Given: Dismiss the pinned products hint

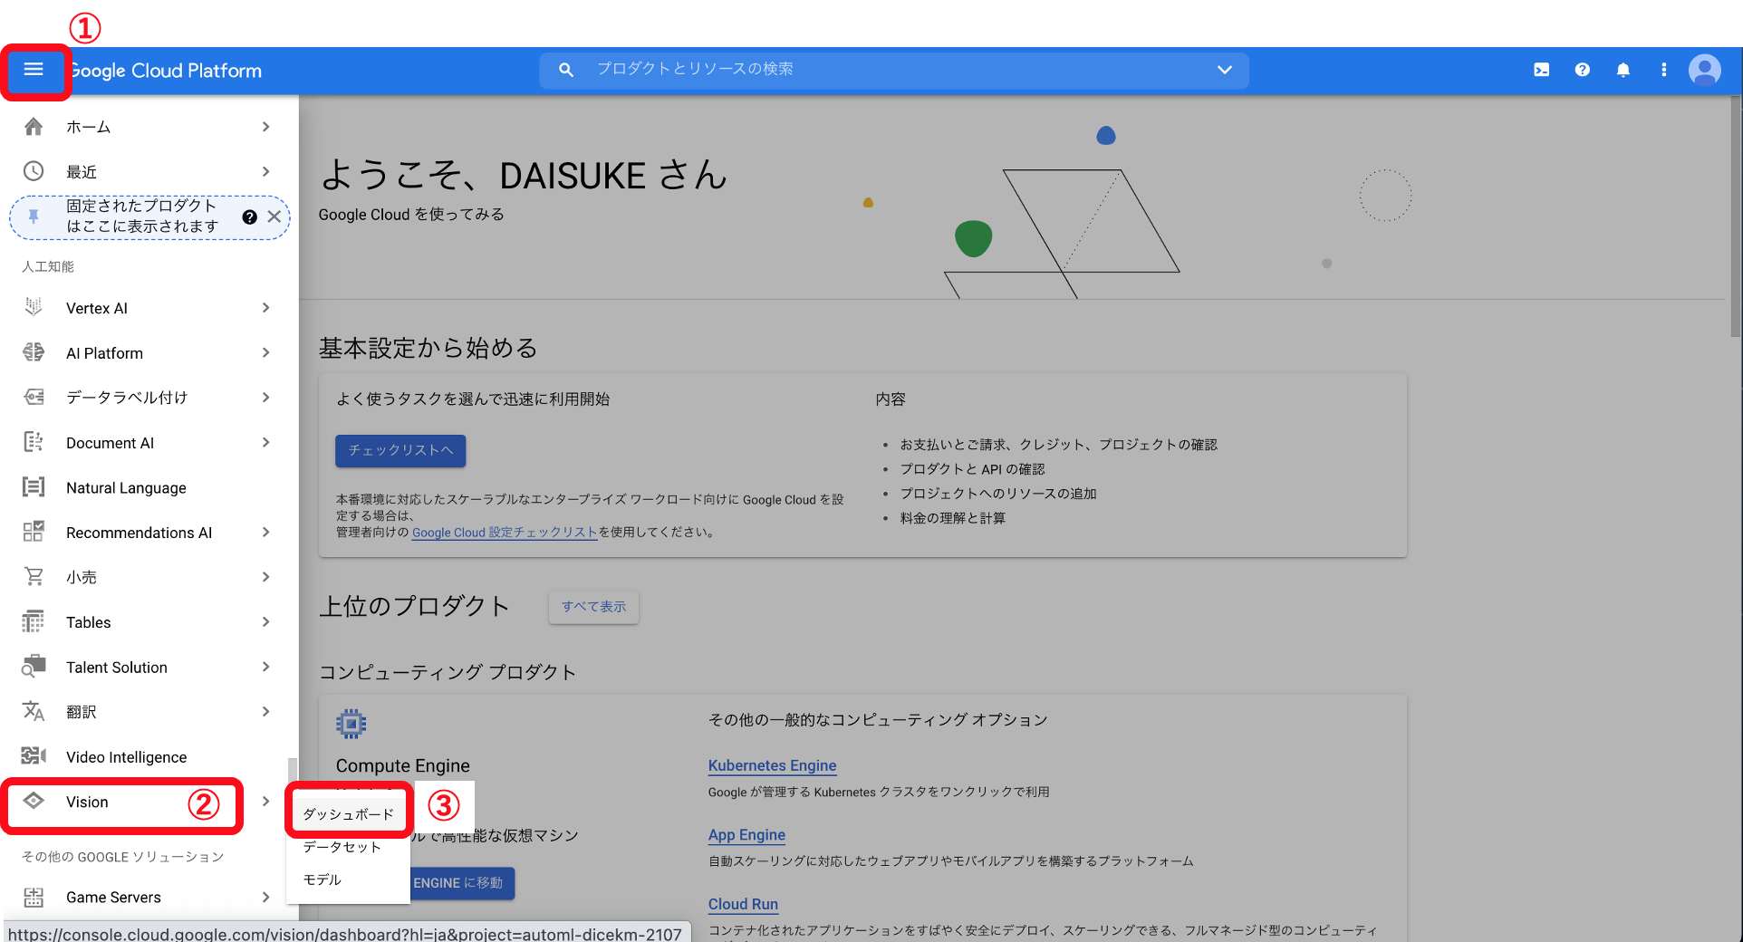Looking at the screenshot, I should (274, 217).
